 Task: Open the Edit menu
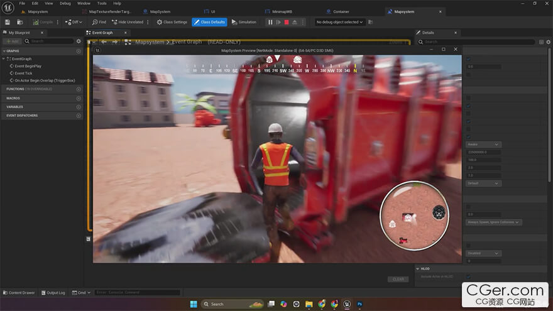pos(35,3)
